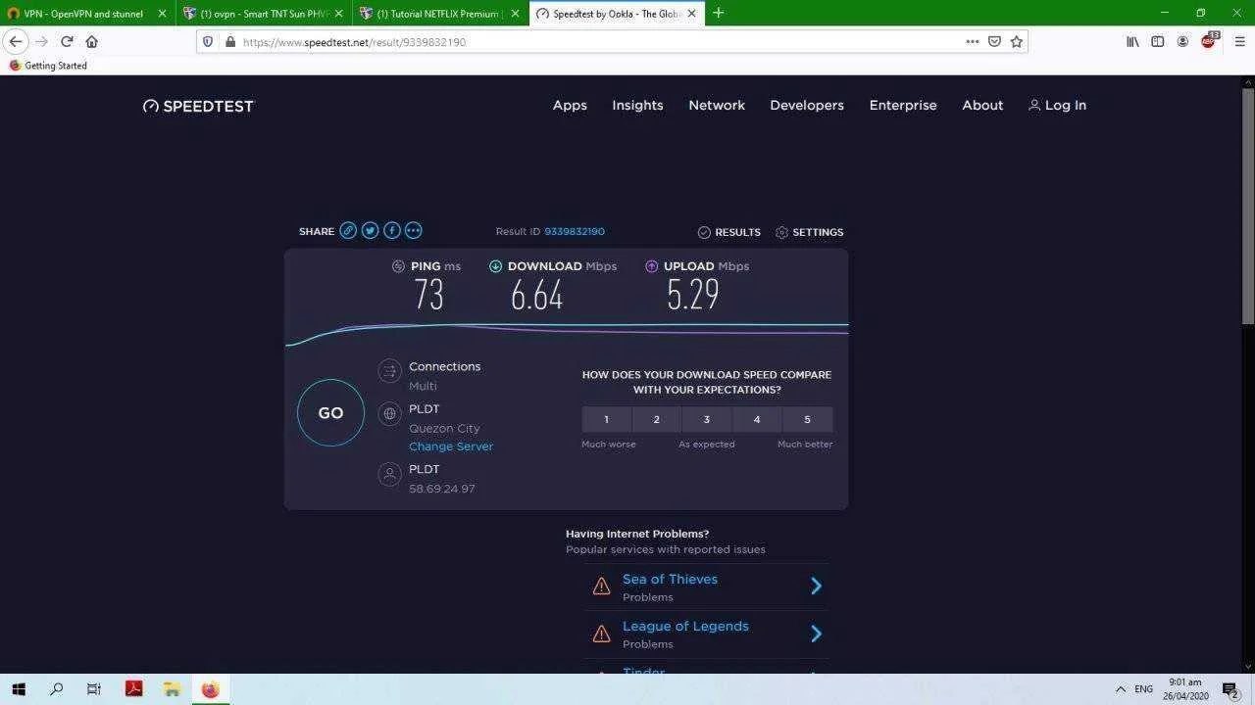
Task: Open the RESULTS history
Action: 728,232
